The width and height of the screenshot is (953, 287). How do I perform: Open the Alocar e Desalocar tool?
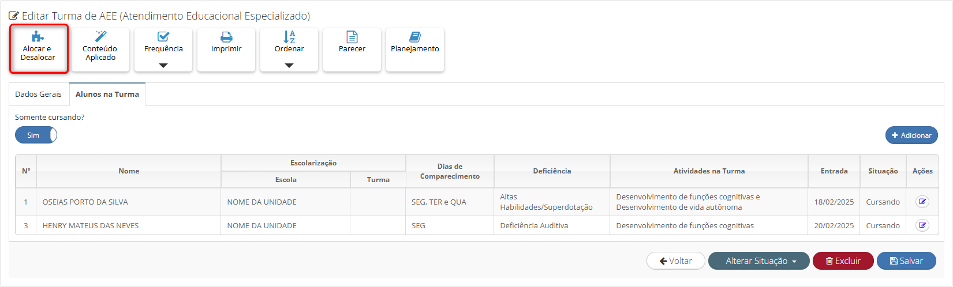point(39,49)
